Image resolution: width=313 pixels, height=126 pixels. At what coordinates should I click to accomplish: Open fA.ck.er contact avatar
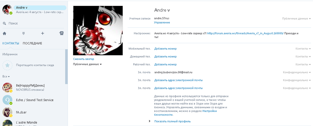point(8,112)
